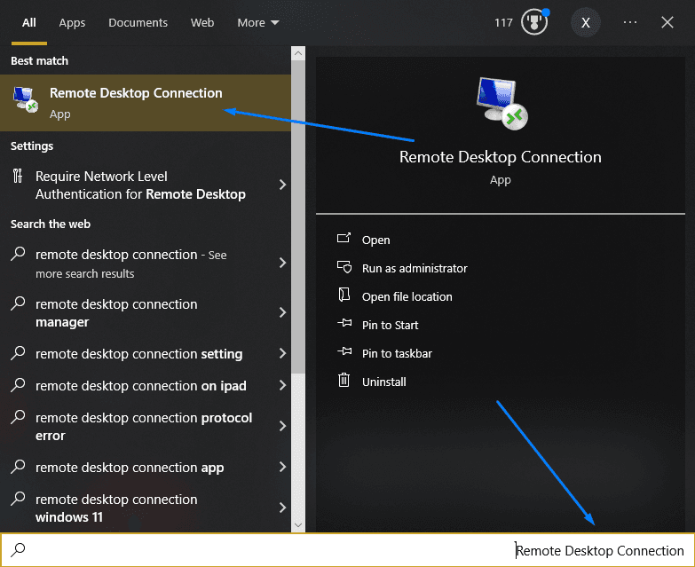The height and width of the screenshot is (567, 695).
Task: Click the search icon beside 'remote desktop connection on ipad'
Action: (x=18, y=385)
